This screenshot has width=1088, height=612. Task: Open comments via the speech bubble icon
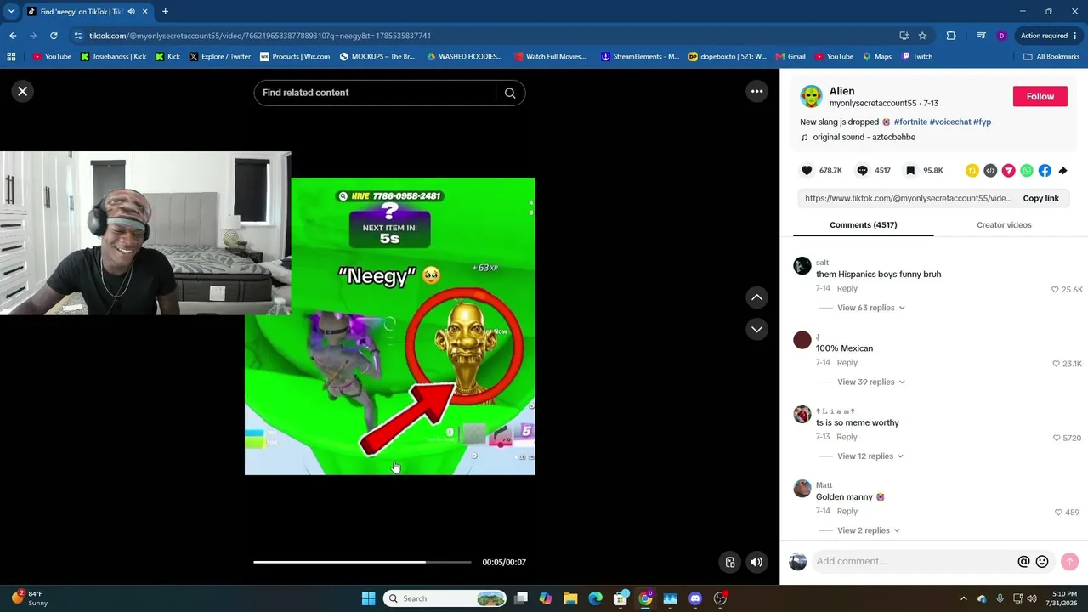coord(862,171)
